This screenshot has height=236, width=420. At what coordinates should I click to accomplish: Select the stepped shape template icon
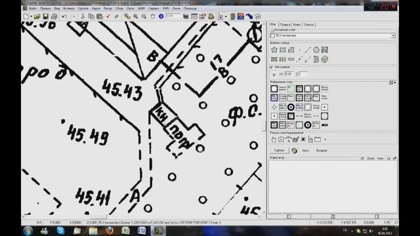pos(291,50)
